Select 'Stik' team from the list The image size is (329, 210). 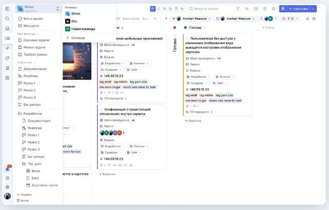pyautogui.click(x=74, y=21)
